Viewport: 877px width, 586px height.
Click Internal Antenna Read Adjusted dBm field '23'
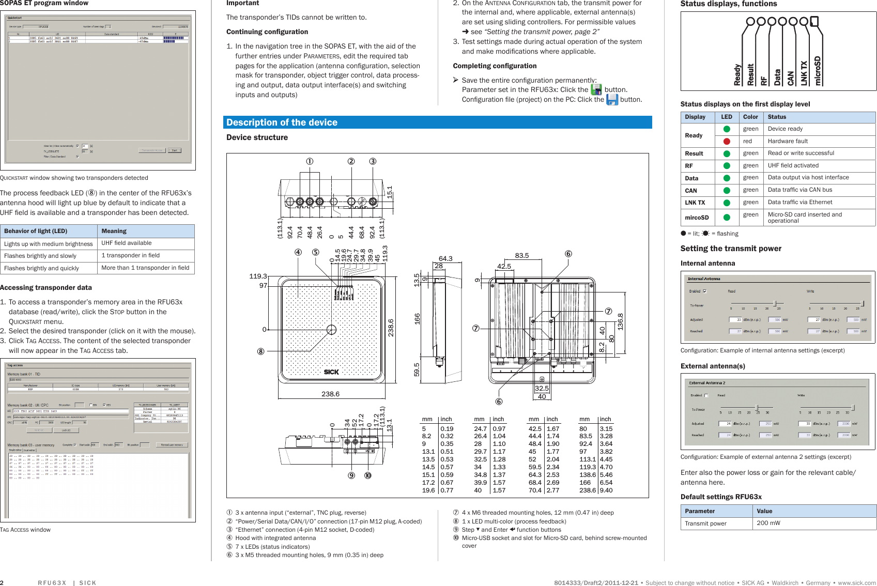735,319
